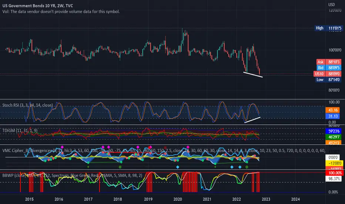Select the white trend line on Stoch RSI
This screenshot has height=204, width=345.
point(252,120)
